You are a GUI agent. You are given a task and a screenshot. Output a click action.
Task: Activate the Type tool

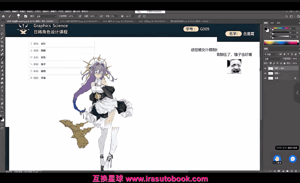(2, 91)
